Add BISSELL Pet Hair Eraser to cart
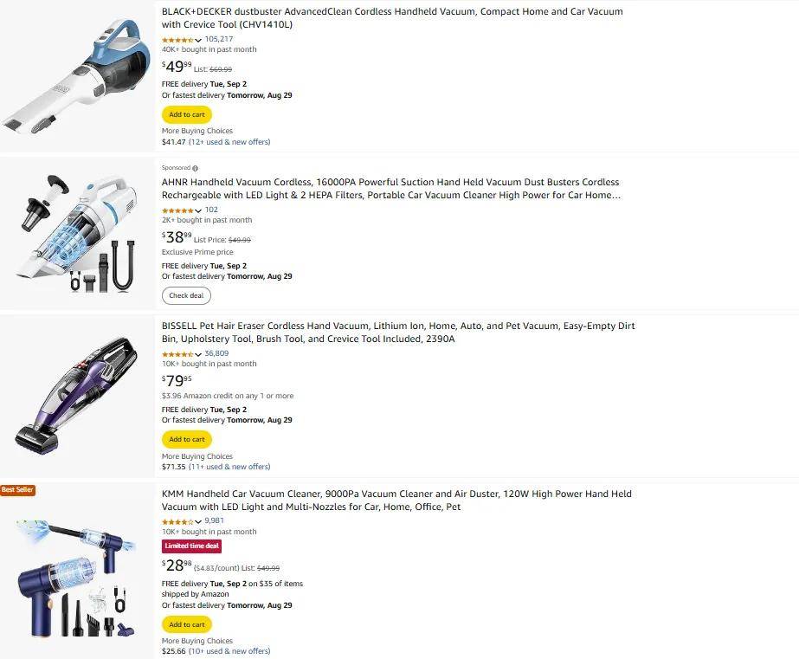The height and width of the screenshot is (659, 799). click(x=187, y=439)
